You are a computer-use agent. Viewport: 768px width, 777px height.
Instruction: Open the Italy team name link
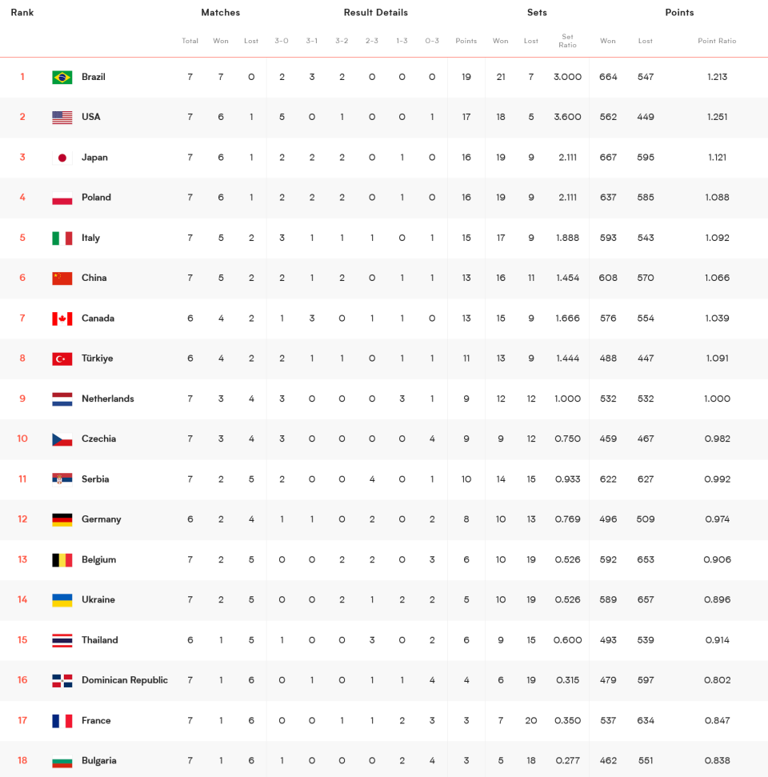tap(90, 238)
